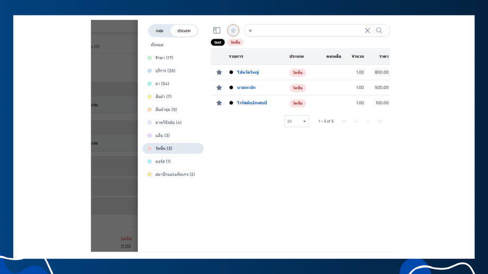This screenshot has height=274, width=488.
Task: Toggle the favorites star filter button
Action: [x=233, y=31]
